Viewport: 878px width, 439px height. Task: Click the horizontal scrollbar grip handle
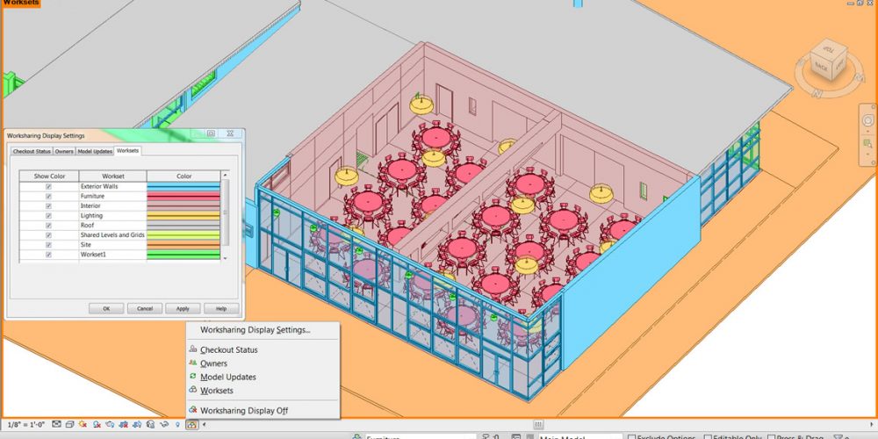click(538, 424)
